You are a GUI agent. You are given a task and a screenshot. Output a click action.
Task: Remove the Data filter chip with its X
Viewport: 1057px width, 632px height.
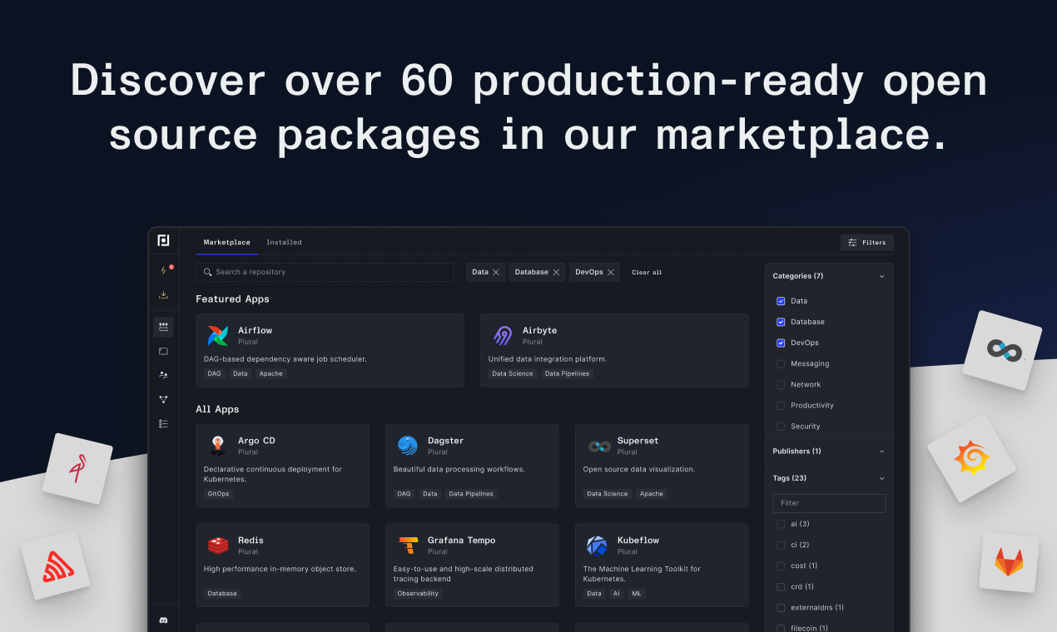496,273
